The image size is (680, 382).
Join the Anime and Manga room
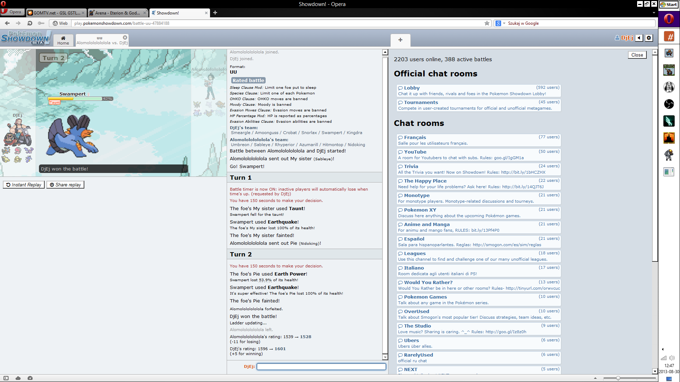(x=479, y=227)
